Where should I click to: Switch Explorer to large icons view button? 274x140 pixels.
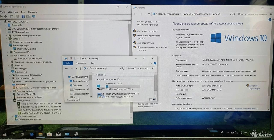[154, 99]
